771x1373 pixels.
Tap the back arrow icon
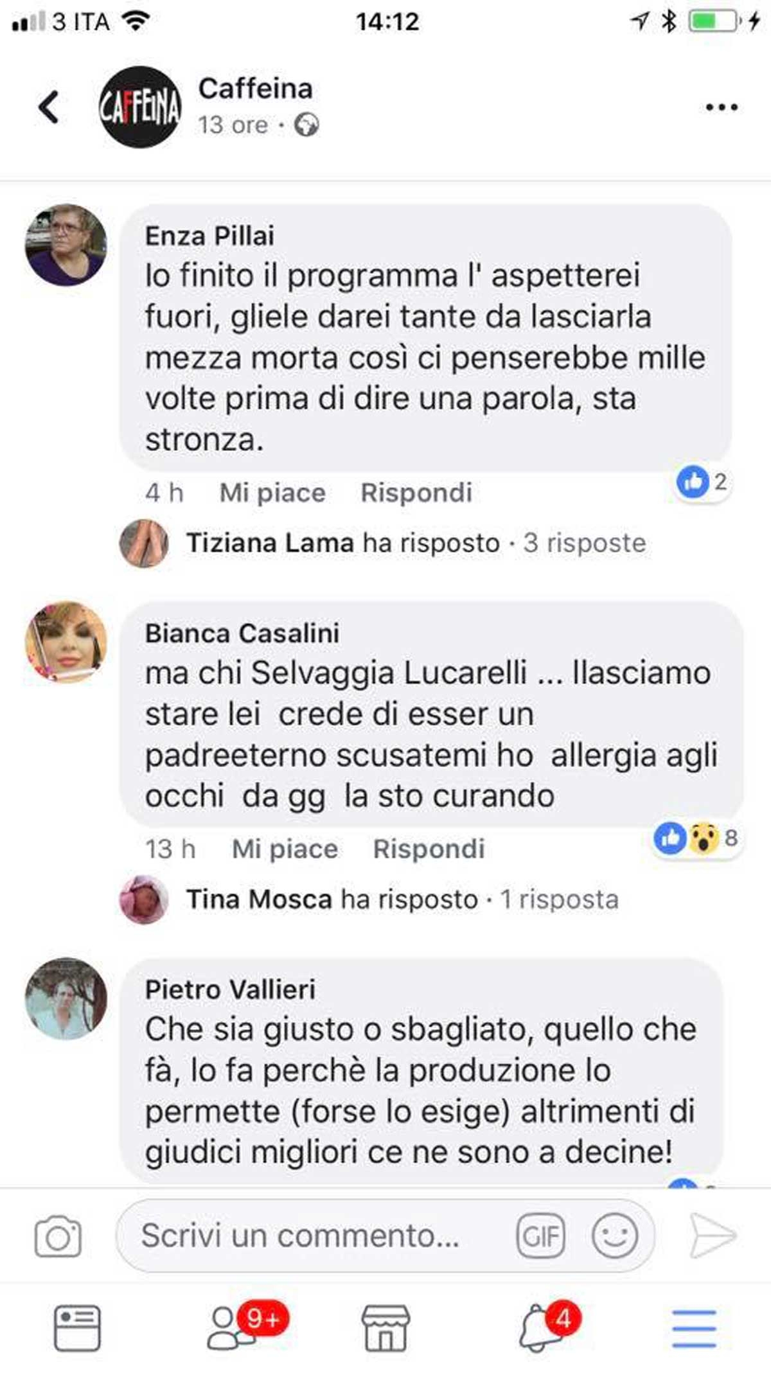coord(49,107)
